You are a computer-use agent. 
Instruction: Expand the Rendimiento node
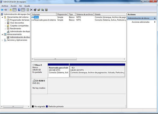point(5,29)
